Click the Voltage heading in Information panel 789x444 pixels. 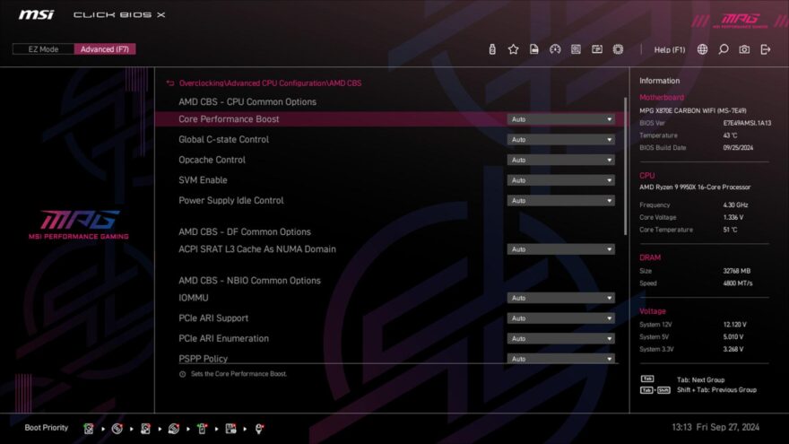[x=652, y=311]
